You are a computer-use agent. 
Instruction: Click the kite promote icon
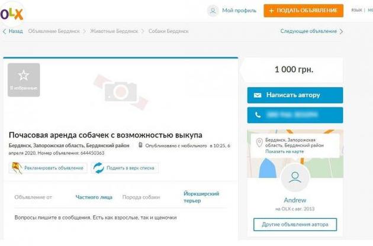(17, 168)
